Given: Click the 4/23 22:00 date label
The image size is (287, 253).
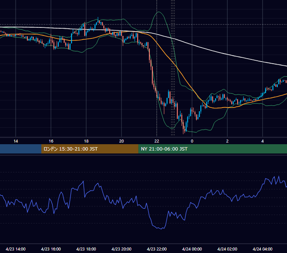Looking at the screenshot, I should coord(157,249).
